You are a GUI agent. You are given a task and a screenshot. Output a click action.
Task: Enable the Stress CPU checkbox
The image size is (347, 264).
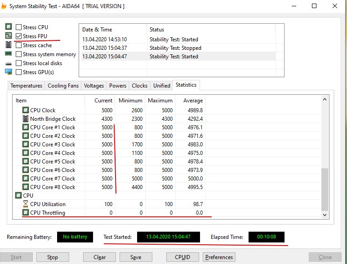[18, 27]
